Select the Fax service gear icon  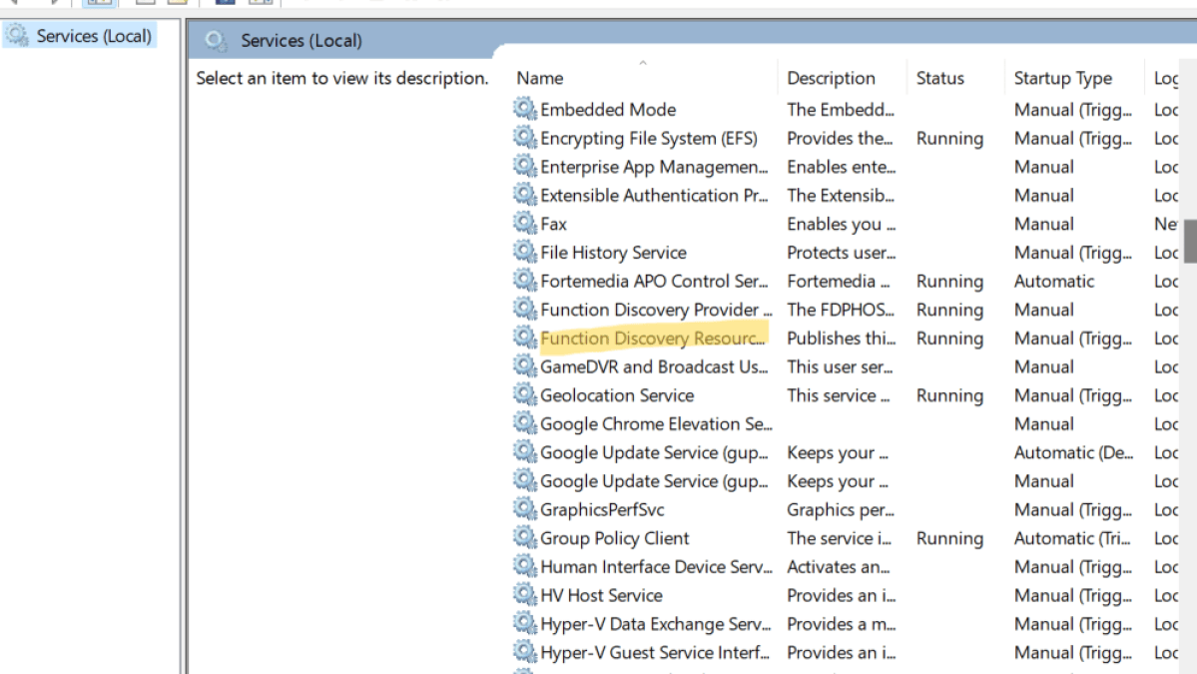click(524, 224)
